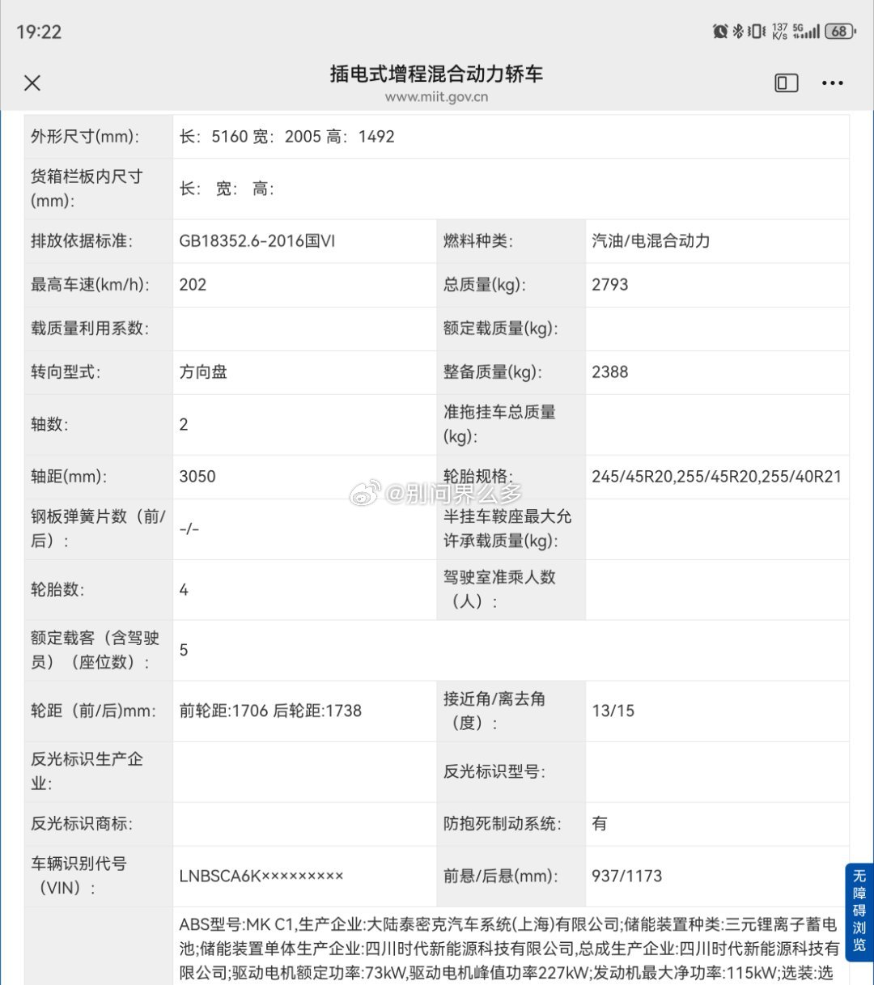The image size is (874, 985).
Task: Select the 轴数 label
Action: pos(49,424)
